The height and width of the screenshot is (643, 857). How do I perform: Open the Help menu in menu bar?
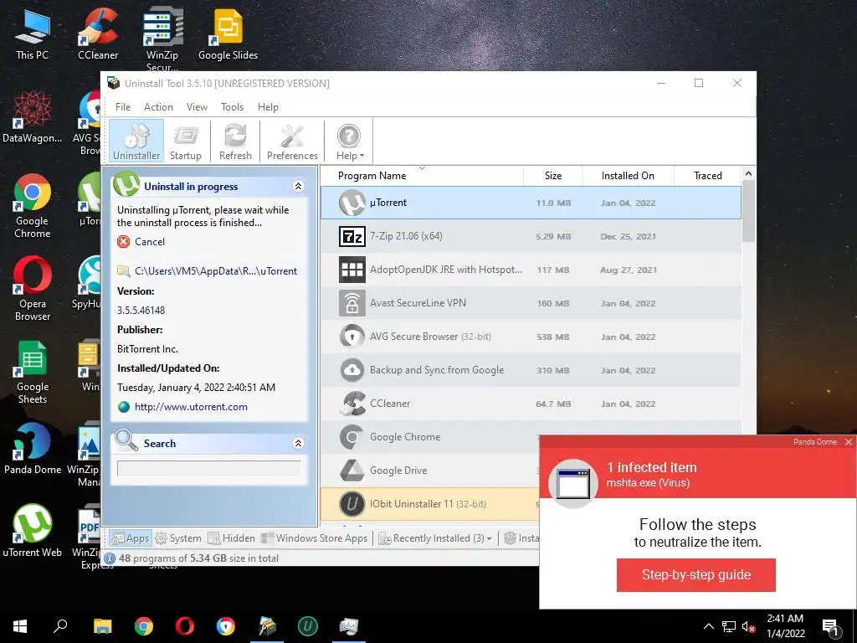click(x=268, y=107)
